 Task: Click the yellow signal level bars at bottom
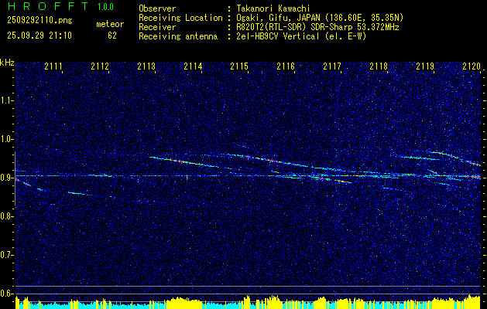pyautogui.click(x=248, y=303)
